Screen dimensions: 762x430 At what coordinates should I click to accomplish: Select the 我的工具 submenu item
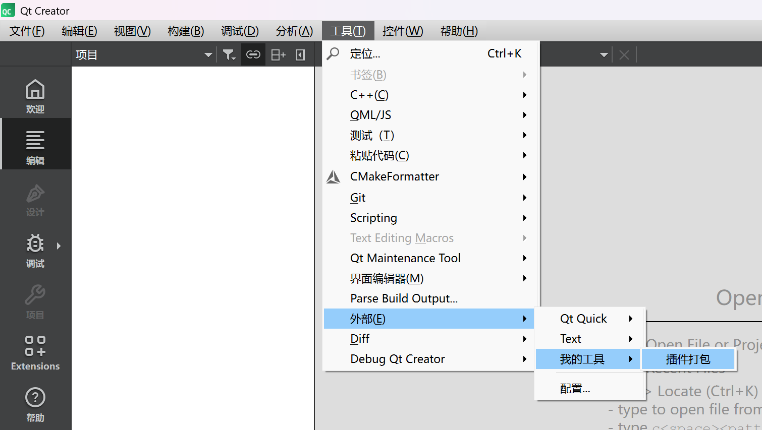tap(589, 359)
